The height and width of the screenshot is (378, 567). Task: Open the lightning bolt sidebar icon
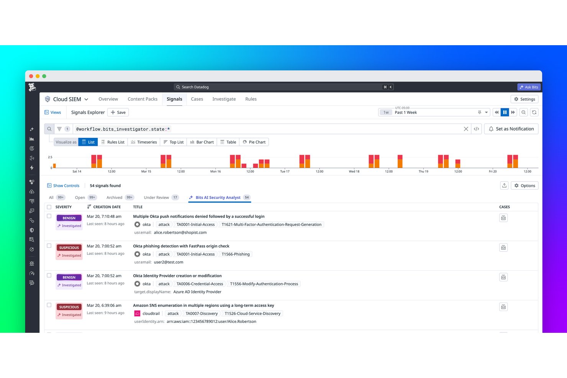coord(32,168)
